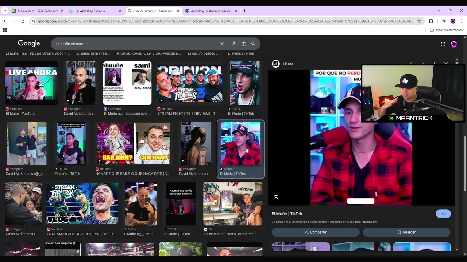Screen dimensions: 467x262
Task: Open the media controls icon
Action: 444,21
